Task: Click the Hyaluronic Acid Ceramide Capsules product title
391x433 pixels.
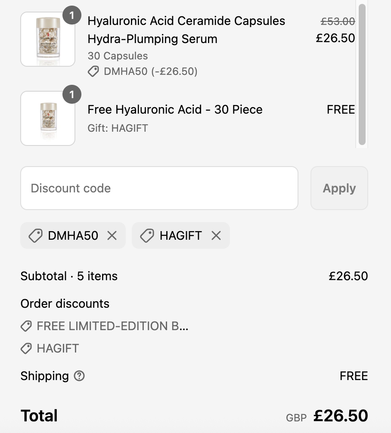Action: coord(186,30)
